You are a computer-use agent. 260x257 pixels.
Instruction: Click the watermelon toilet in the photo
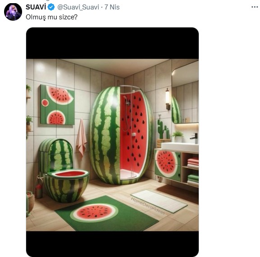pyautogui.click(x=64, y=171)
